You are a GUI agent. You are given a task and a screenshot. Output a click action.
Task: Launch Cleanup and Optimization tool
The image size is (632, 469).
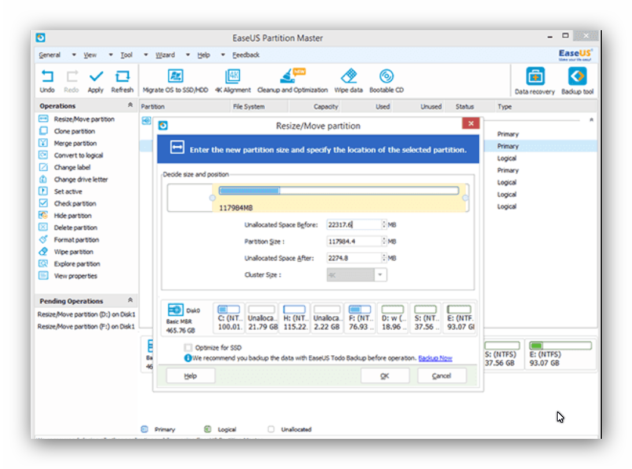pos(292,81)
